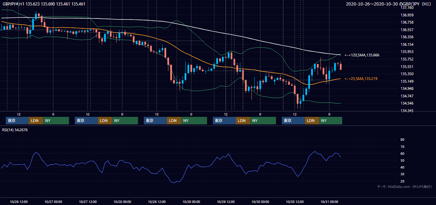
Task: Select the last 東京 session block
Action: coord(293,121)
